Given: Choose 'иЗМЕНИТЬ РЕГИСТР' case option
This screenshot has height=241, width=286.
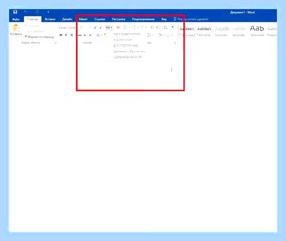Looking at the screenshot, I should coord(127,57).
